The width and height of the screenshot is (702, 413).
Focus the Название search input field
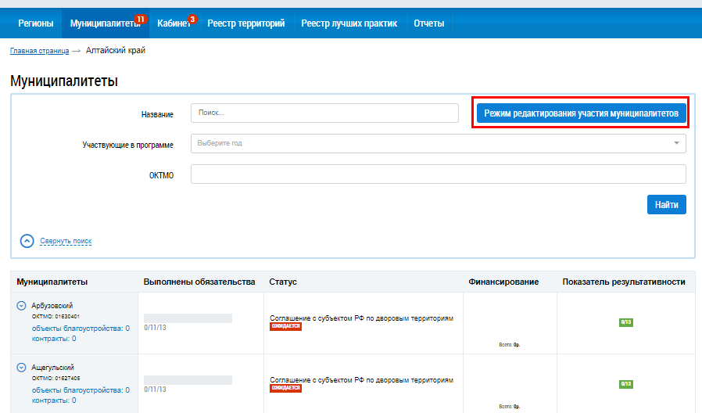coord(324,113)
